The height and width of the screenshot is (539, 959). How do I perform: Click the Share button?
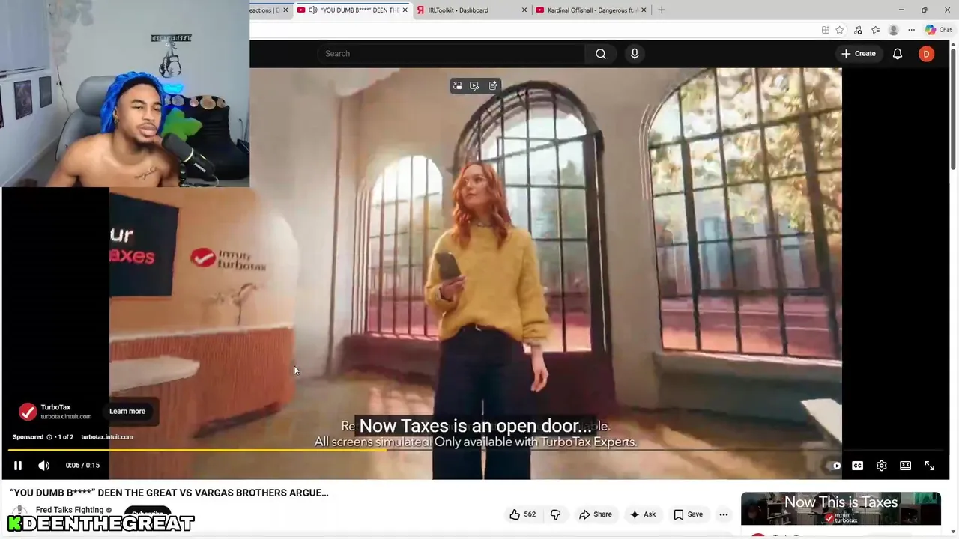[596, 514]
